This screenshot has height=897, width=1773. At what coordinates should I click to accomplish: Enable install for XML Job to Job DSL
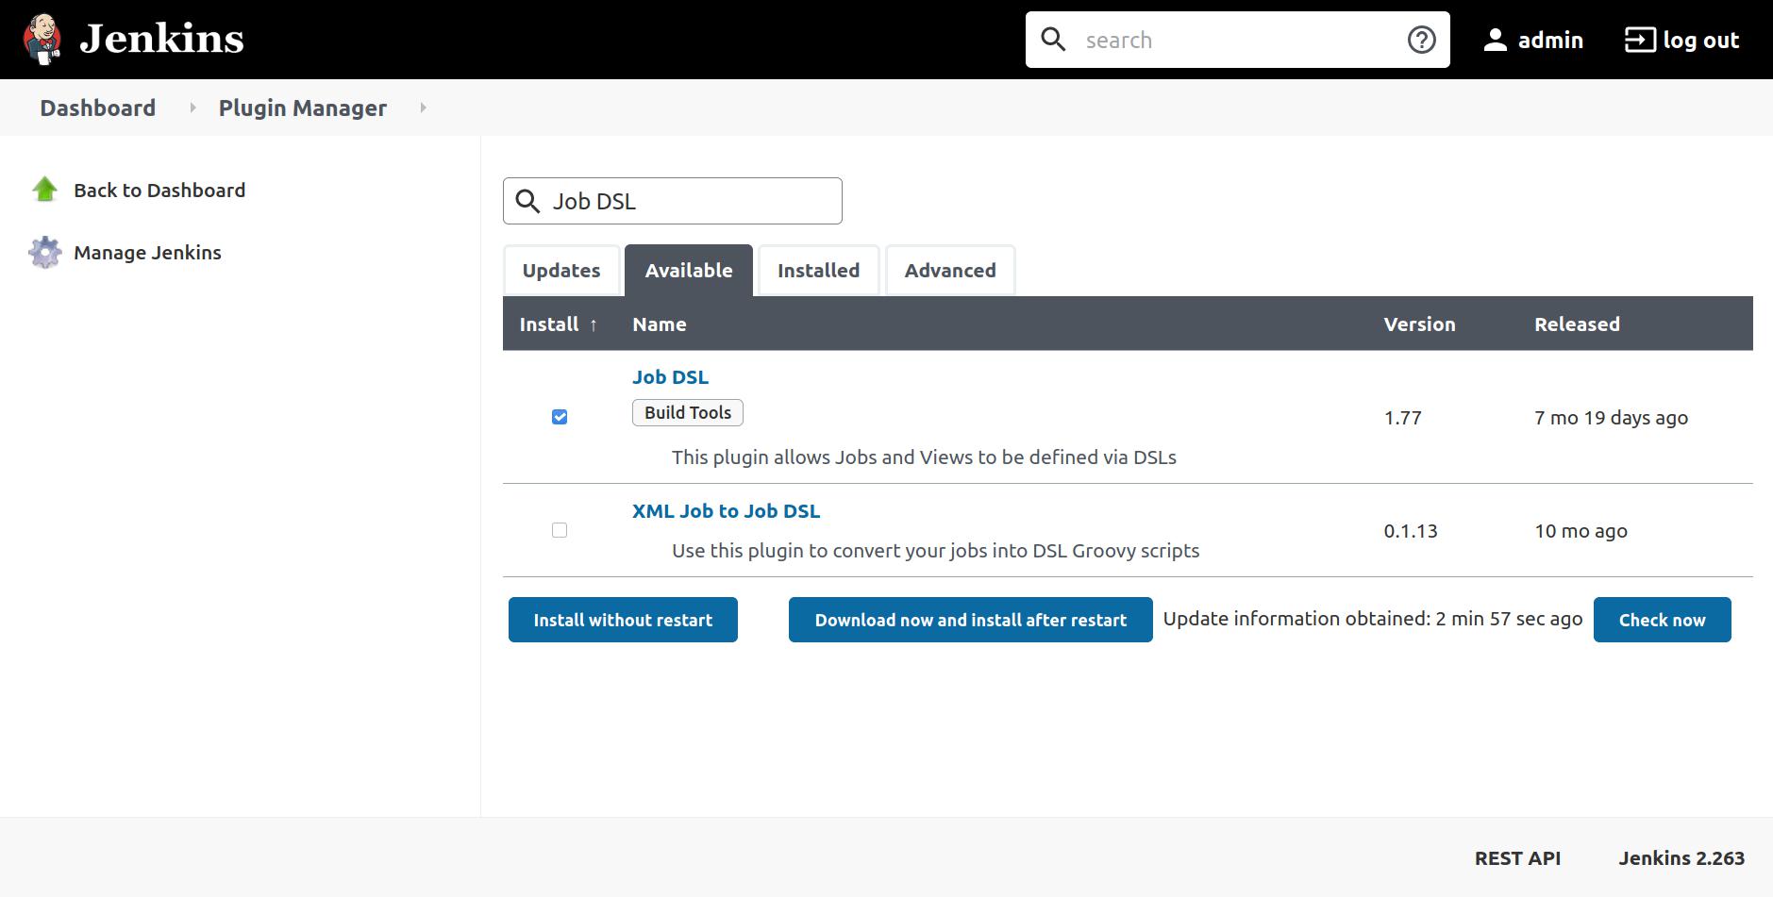click(559, 530)
